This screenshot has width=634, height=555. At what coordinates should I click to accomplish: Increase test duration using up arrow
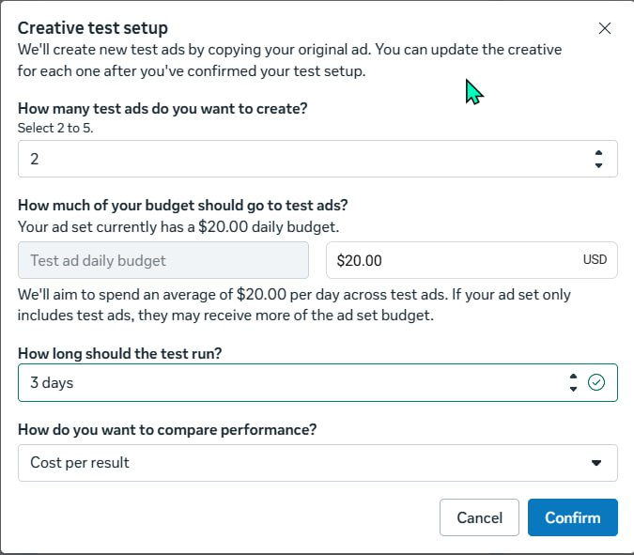(573, 377)
